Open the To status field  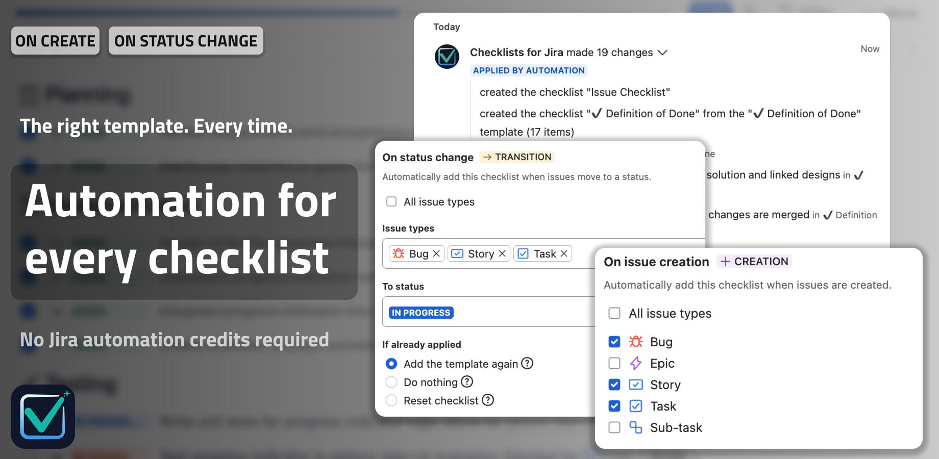coord(488,312)
